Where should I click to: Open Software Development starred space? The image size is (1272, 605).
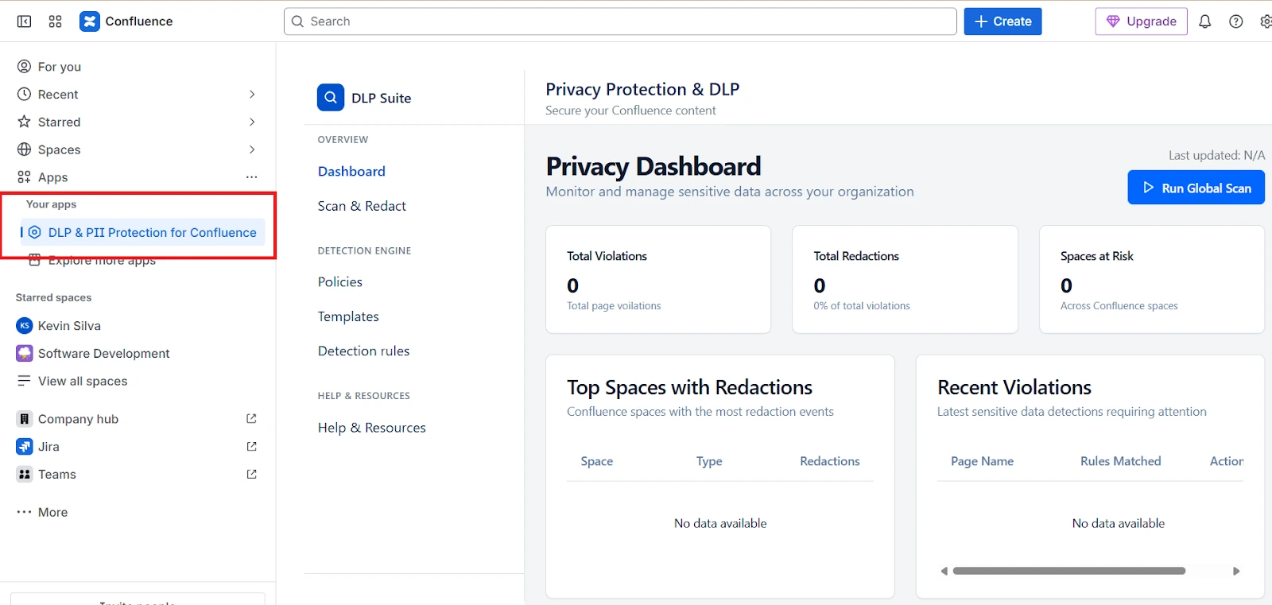click(x=103, y=353)
